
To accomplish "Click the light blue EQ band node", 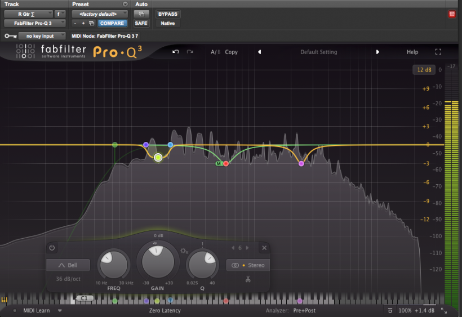I will pyautogui.click(x=170, y=145).
